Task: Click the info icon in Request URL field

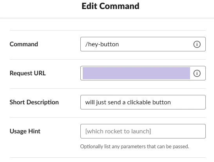Action: [x=197, y=73]
